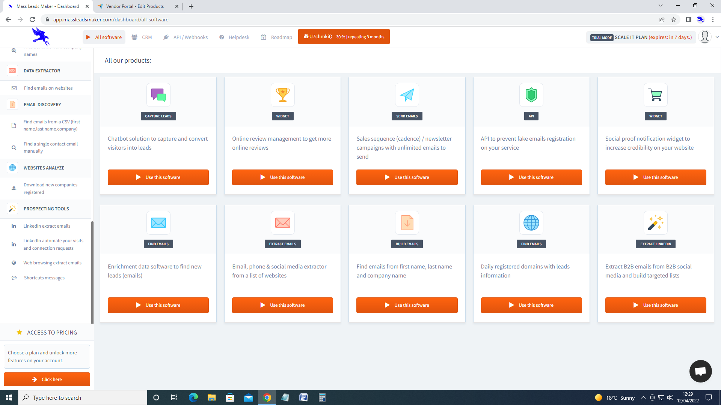This screenshot has width=721, height=405.
Task: Click the Access to Pricing Click here button
Action: pos(47,379)
